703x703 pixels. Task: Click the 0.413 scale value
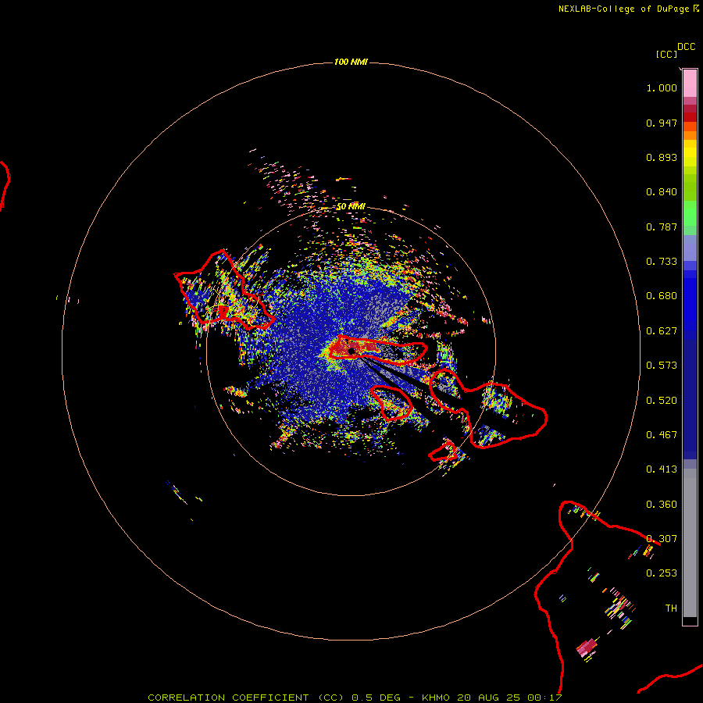tap(662, 469)
